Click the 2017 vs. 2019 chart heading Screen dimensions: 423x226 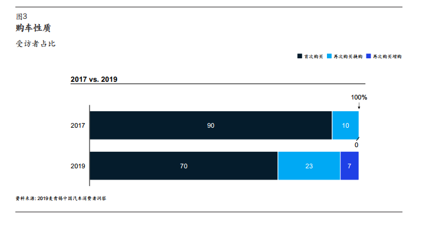click(x=94, y=79)
